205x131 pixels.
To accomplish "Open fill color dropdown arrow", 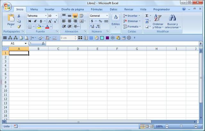I will (43, 27).
